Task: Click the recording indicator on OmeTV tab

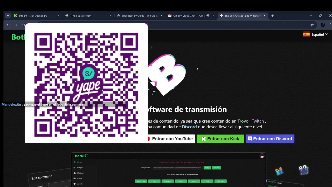Action: click(208, 16)
